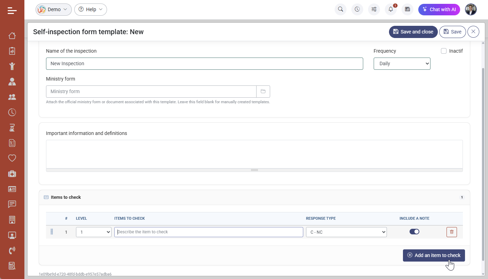This screenshot has width=488, height=279.
Task: Click the Name of the inspection field
Action: coord(205,63)
